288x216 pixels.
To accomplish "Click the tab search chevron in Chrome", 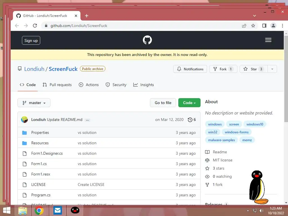I will [x=254, y=16].
